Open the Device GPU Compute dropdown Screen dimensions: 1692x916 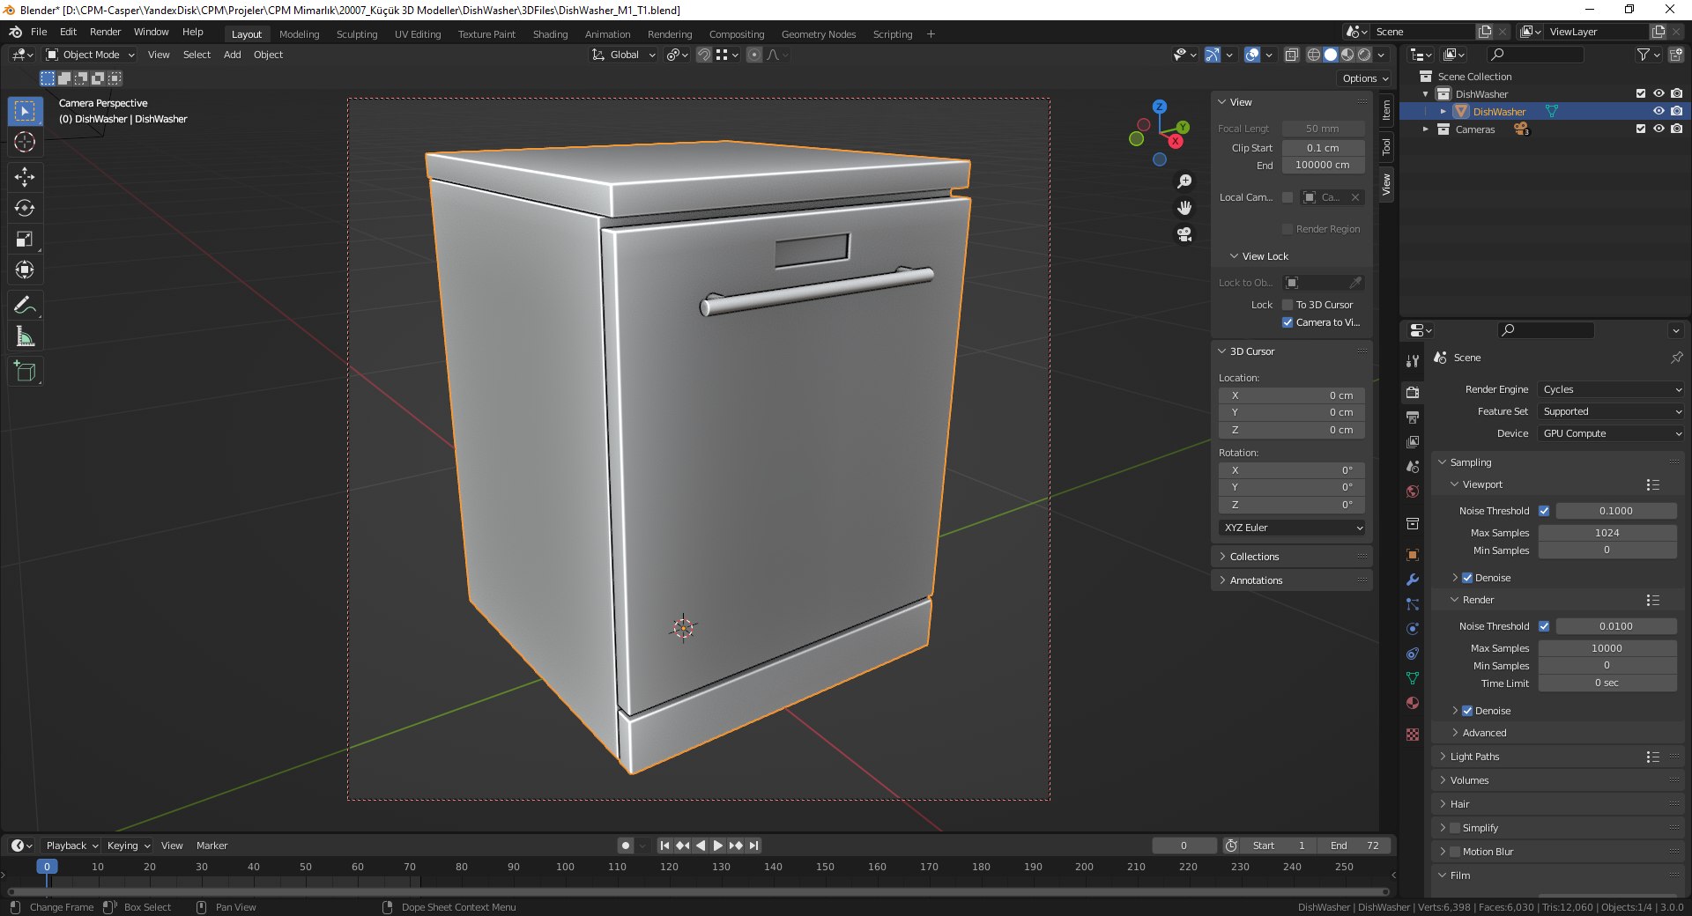1611,433
